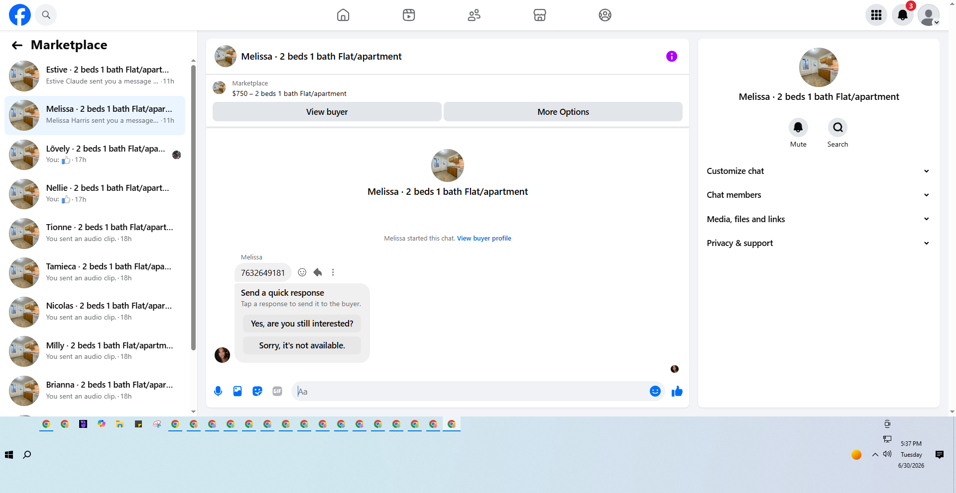
Task: Send 'Sorry, it's not available.' quick response
Action: pyautogui.click(x=302, y=345)
